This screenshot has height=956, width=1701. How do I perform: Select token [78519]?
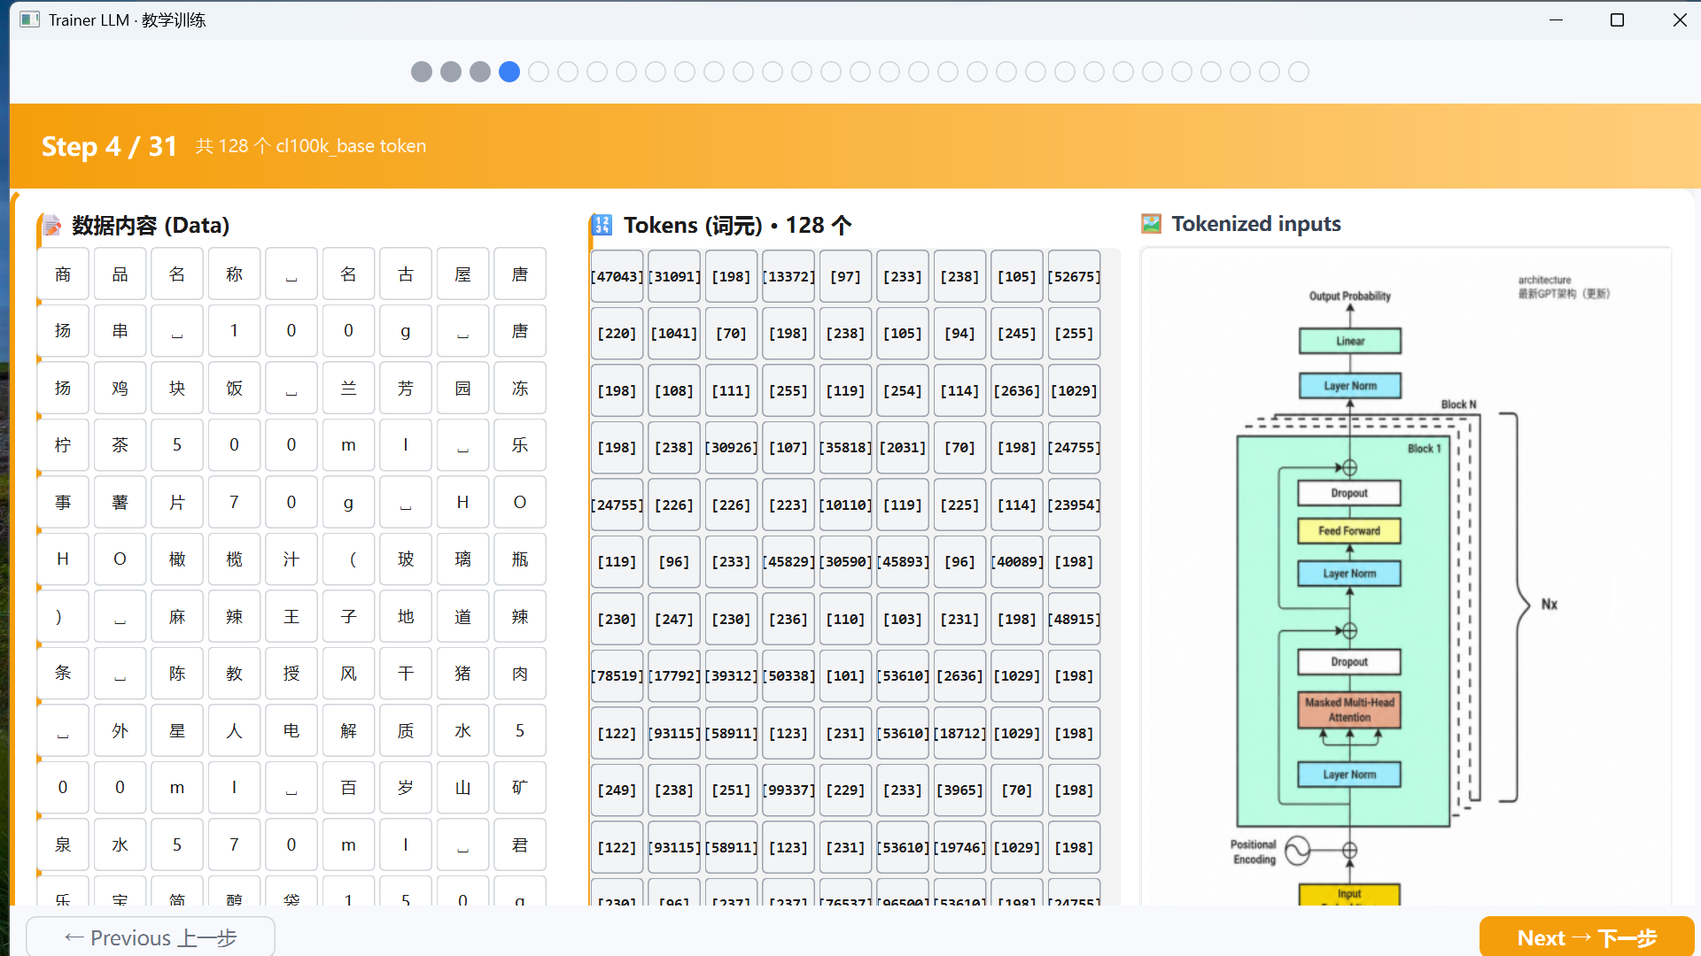pyautogui.click(x=617, y=676)
